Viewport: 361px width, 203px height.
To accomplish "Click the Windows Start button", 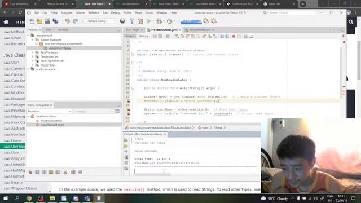I will pos(6,198).
